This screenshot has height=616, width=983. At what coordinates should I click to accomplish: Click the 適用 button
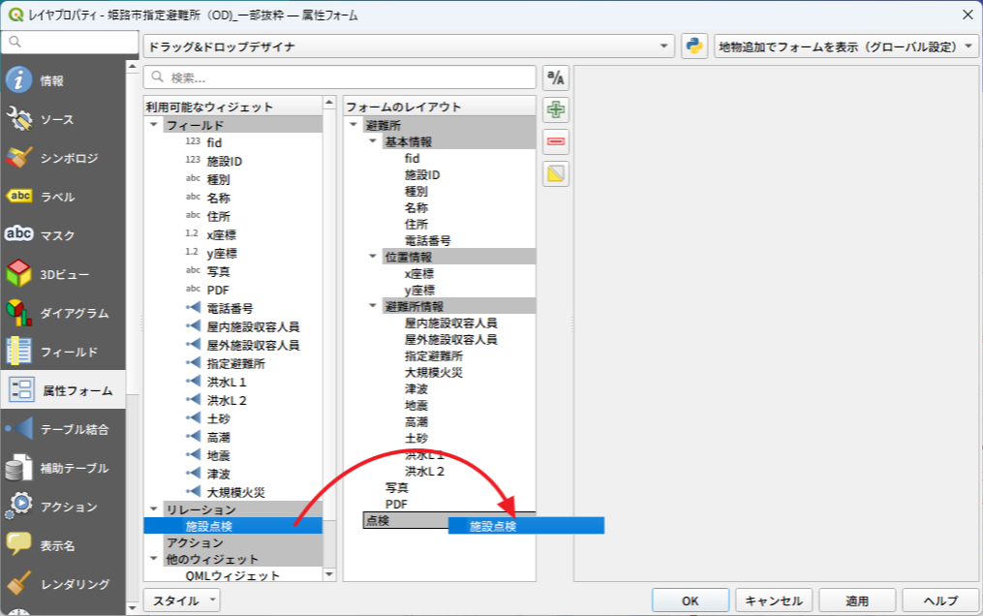pos(857,601)
